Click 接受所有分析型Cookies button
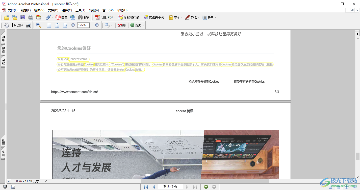360x190 pixels. coord(249,82)
